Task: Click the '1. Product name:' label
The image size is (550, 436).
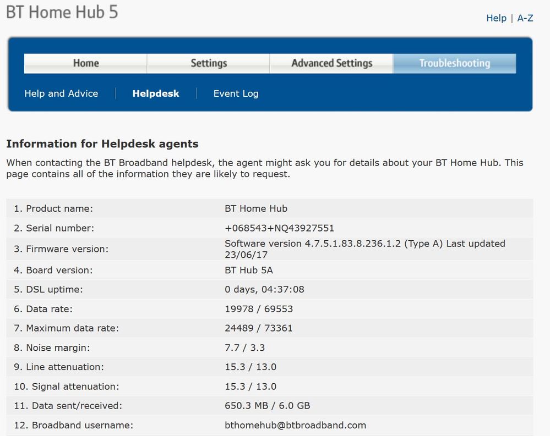Action: pos(53,209)
